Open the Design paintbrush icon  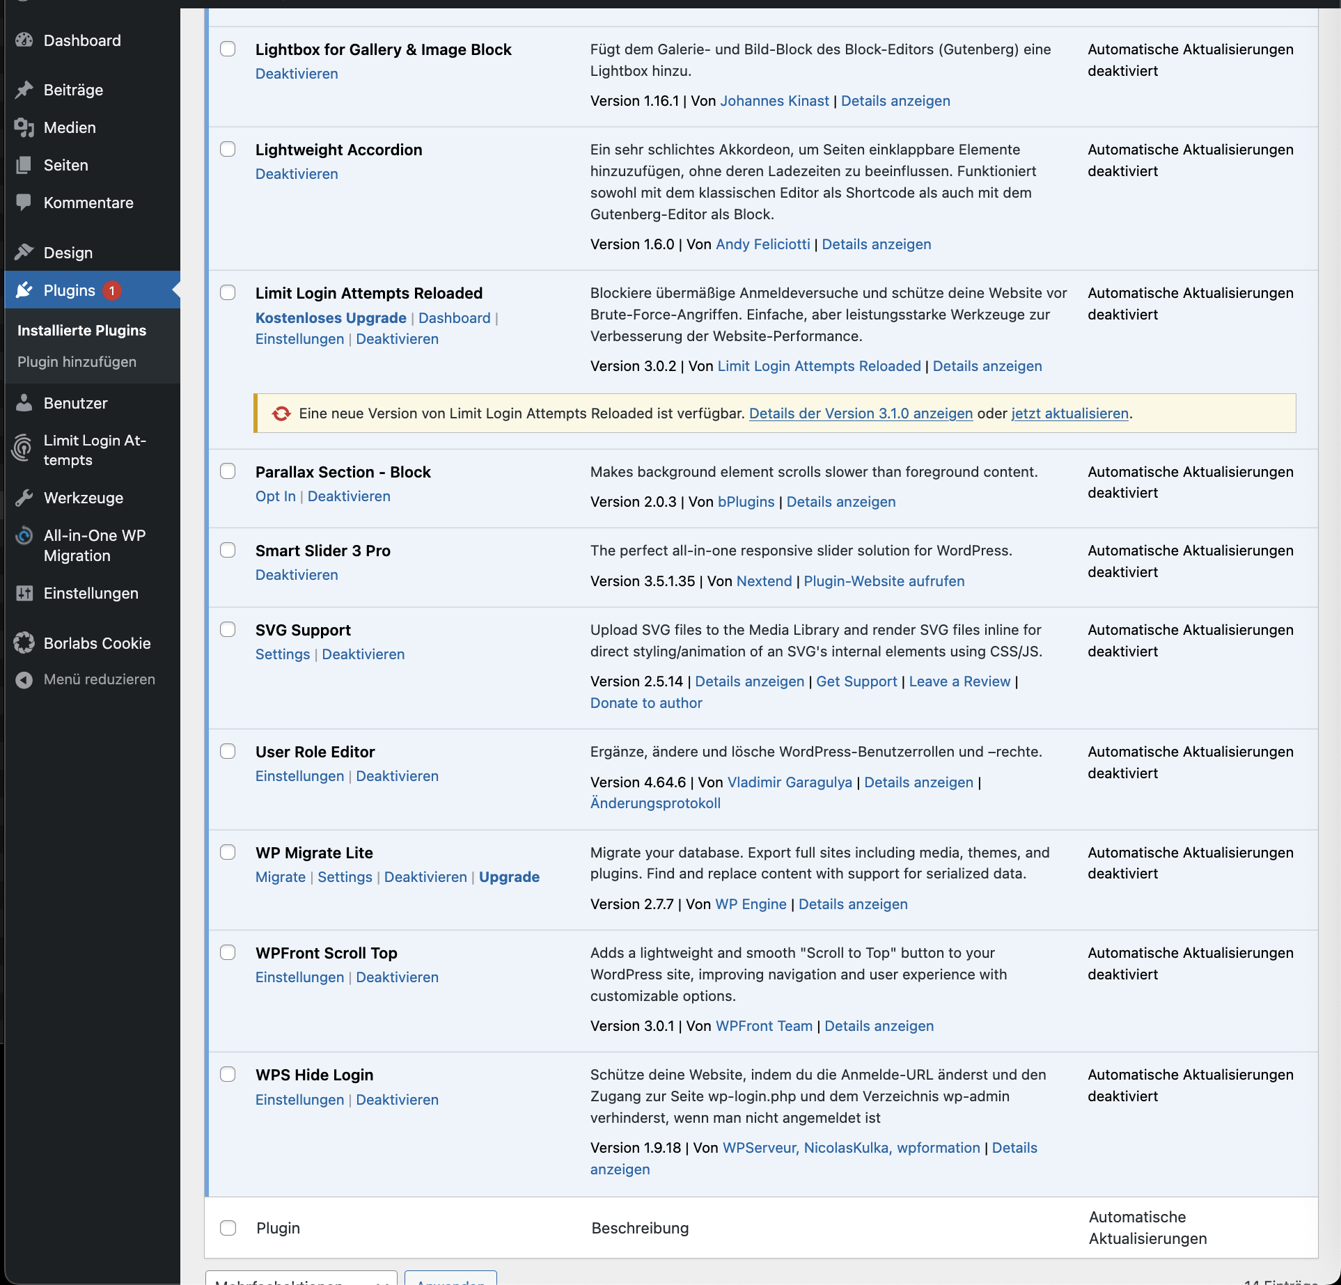pos(24,253)
